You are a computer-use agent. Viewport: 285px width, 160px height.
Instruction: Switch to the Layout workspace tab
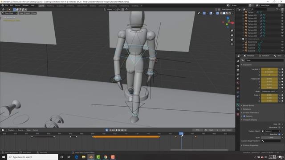(x=41, y=6)
